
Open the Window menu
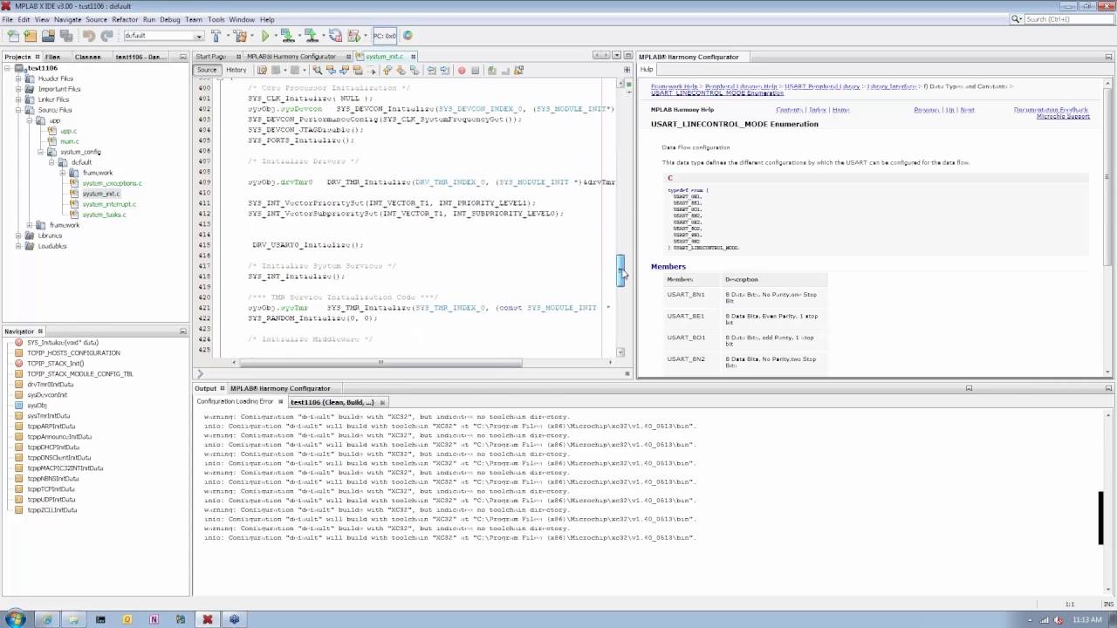click(242, 19)
